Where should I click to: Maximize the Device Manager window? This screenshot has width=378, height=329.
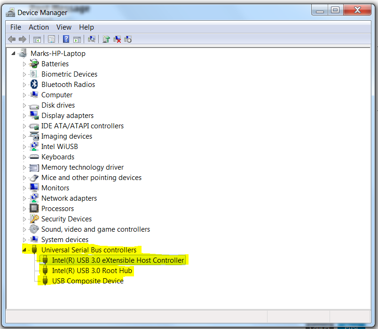coord(335,10)
